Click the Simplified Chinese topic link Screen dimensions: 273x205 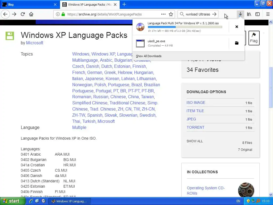click(90, 103)
